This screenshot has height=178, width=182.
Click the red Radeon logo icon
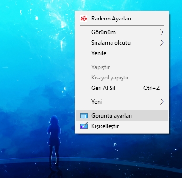coord(84,19)
